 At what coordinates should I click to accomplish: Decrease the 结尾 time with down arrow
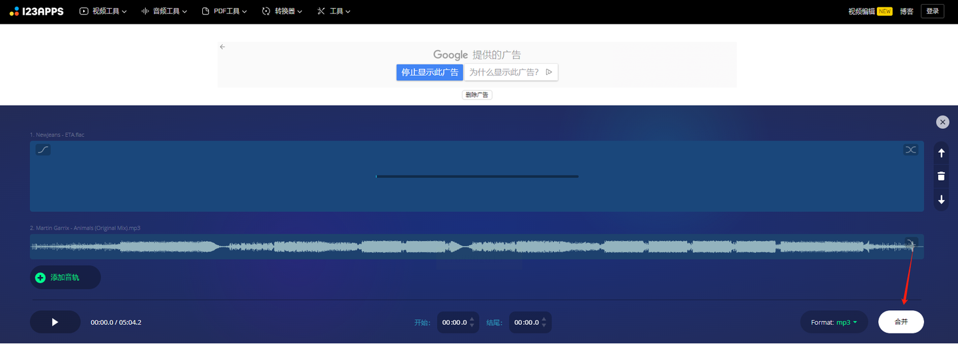tap(544, 325)
